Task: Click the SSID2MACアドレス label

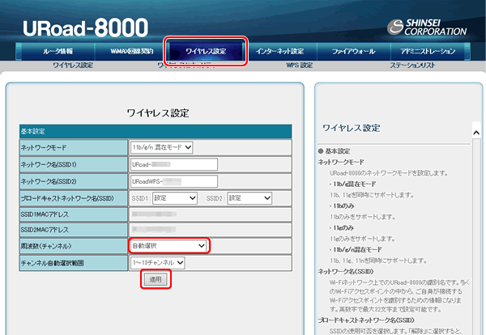Action: (45, 230)
